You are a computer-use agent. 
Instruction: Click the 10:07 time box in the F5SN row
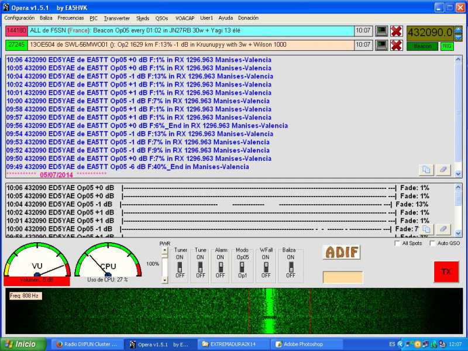pos(363,31)
